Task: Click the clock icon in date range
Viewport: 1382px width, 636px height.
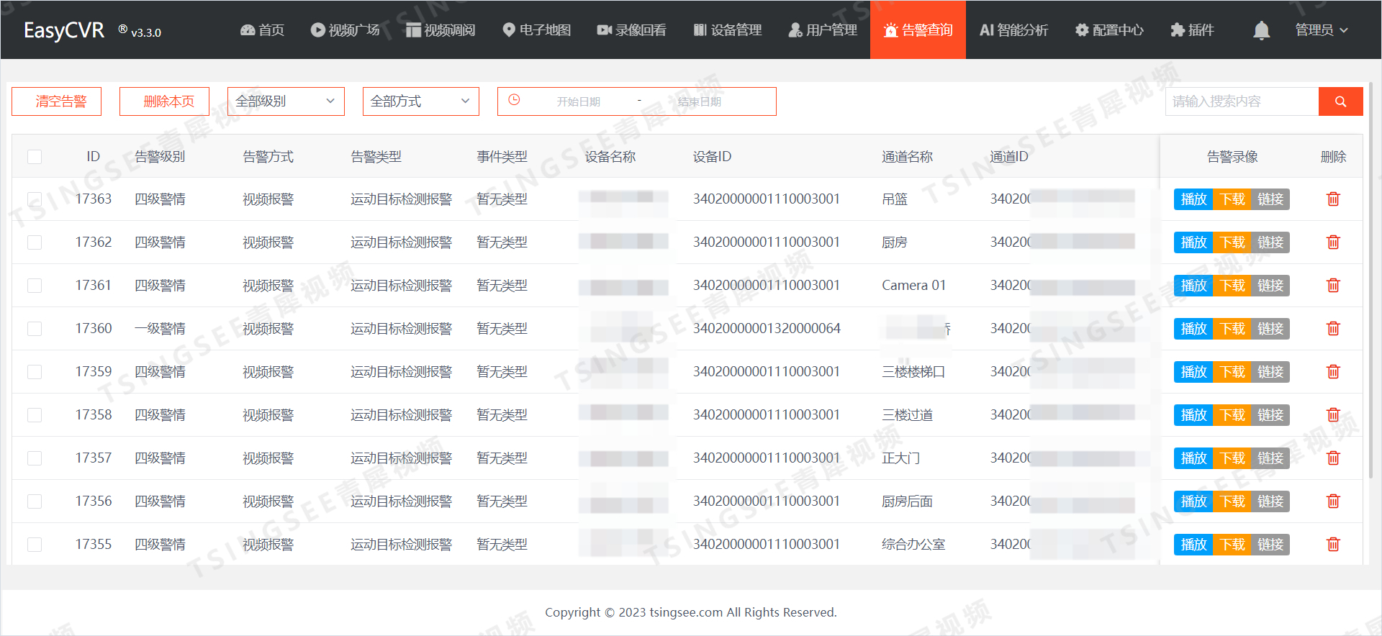Action: click(514, 100)
